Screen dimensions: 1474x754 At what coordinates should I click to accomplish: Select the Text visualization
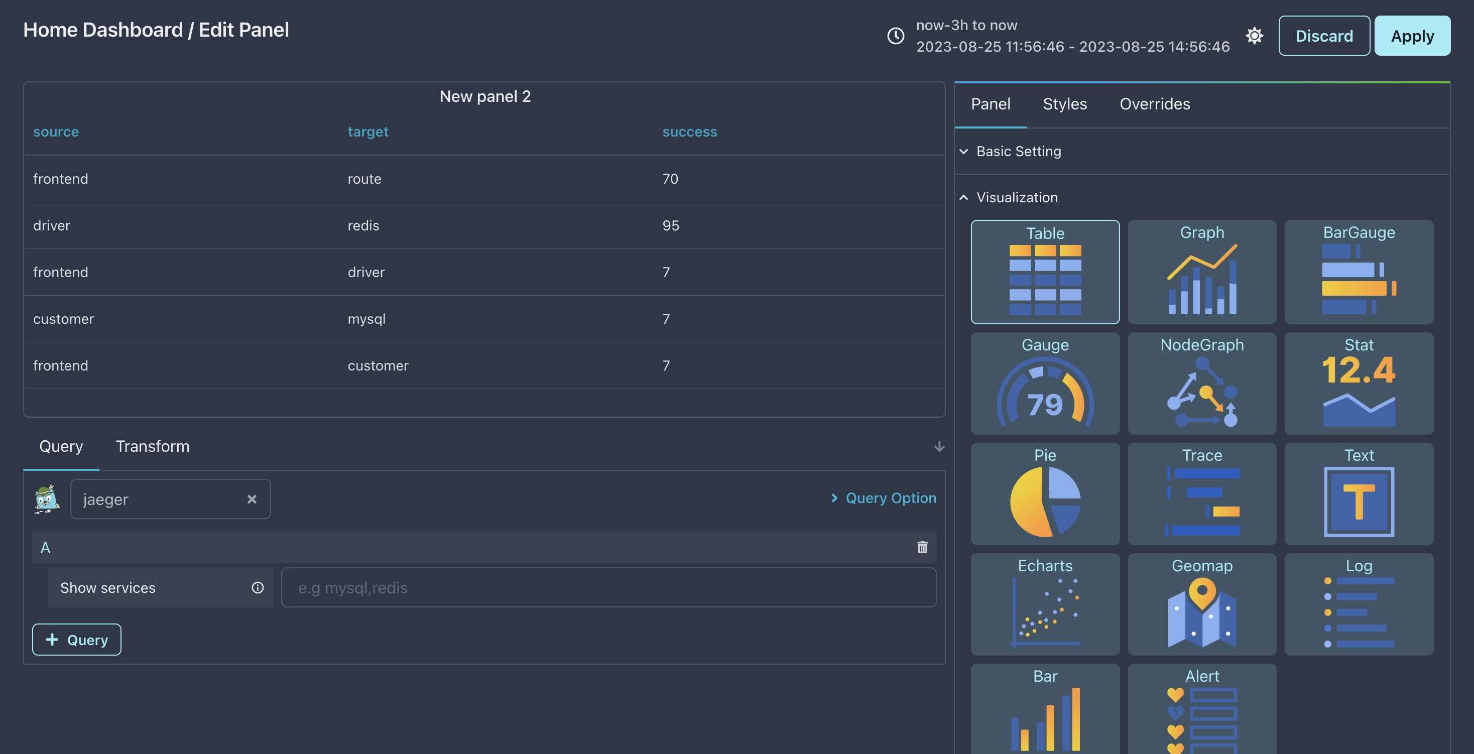tap(1359, 493)
